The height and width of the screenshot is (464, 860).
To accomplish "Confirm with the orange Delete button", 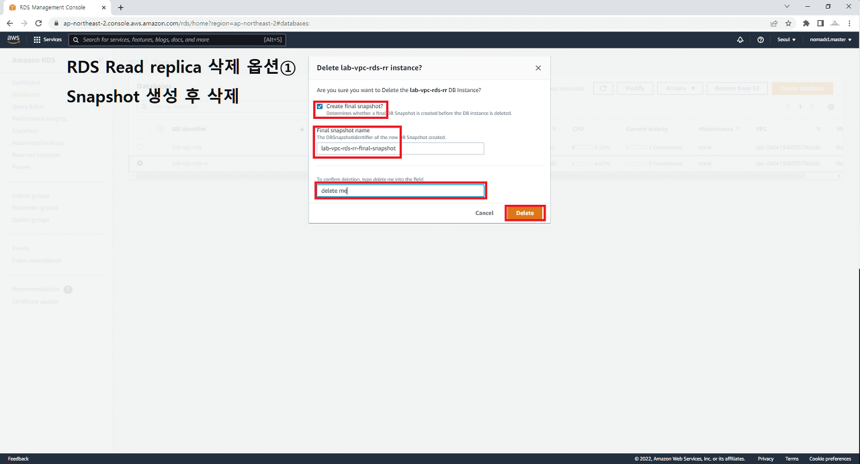I will tap(525, 213).
